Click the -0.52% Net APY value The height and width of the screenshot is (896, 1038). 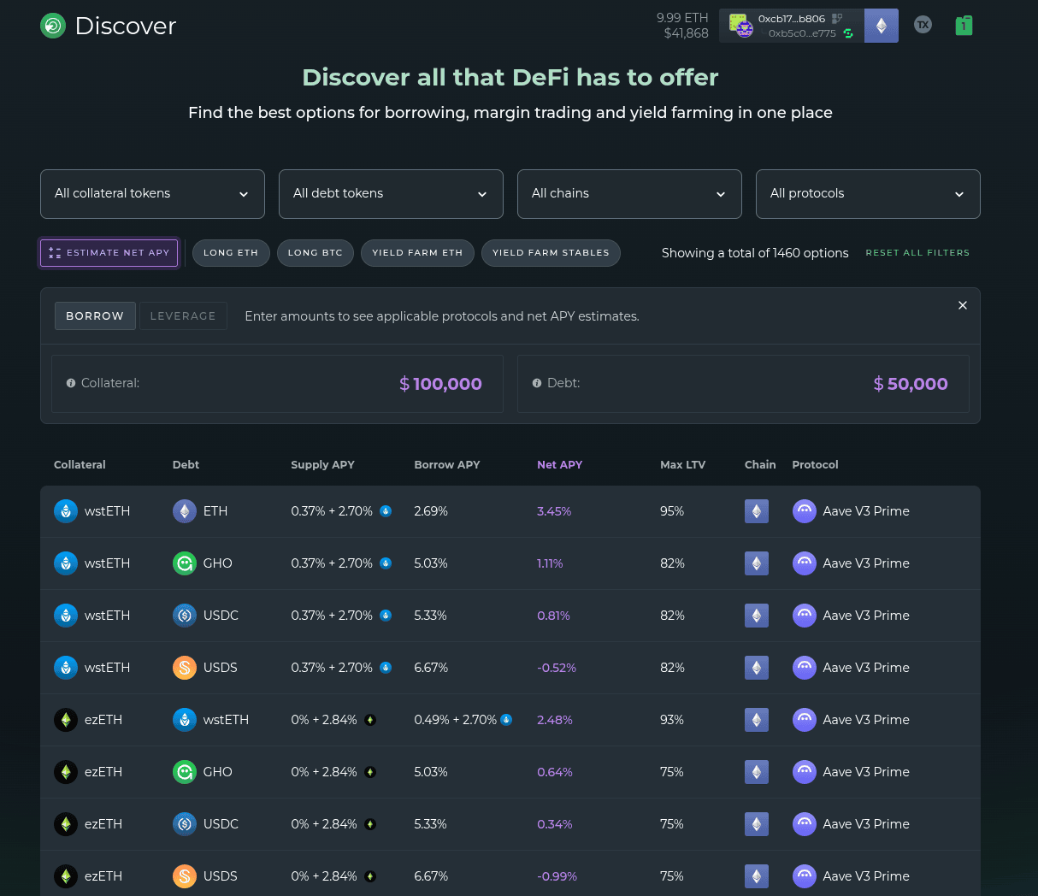[x=557, y=668]
